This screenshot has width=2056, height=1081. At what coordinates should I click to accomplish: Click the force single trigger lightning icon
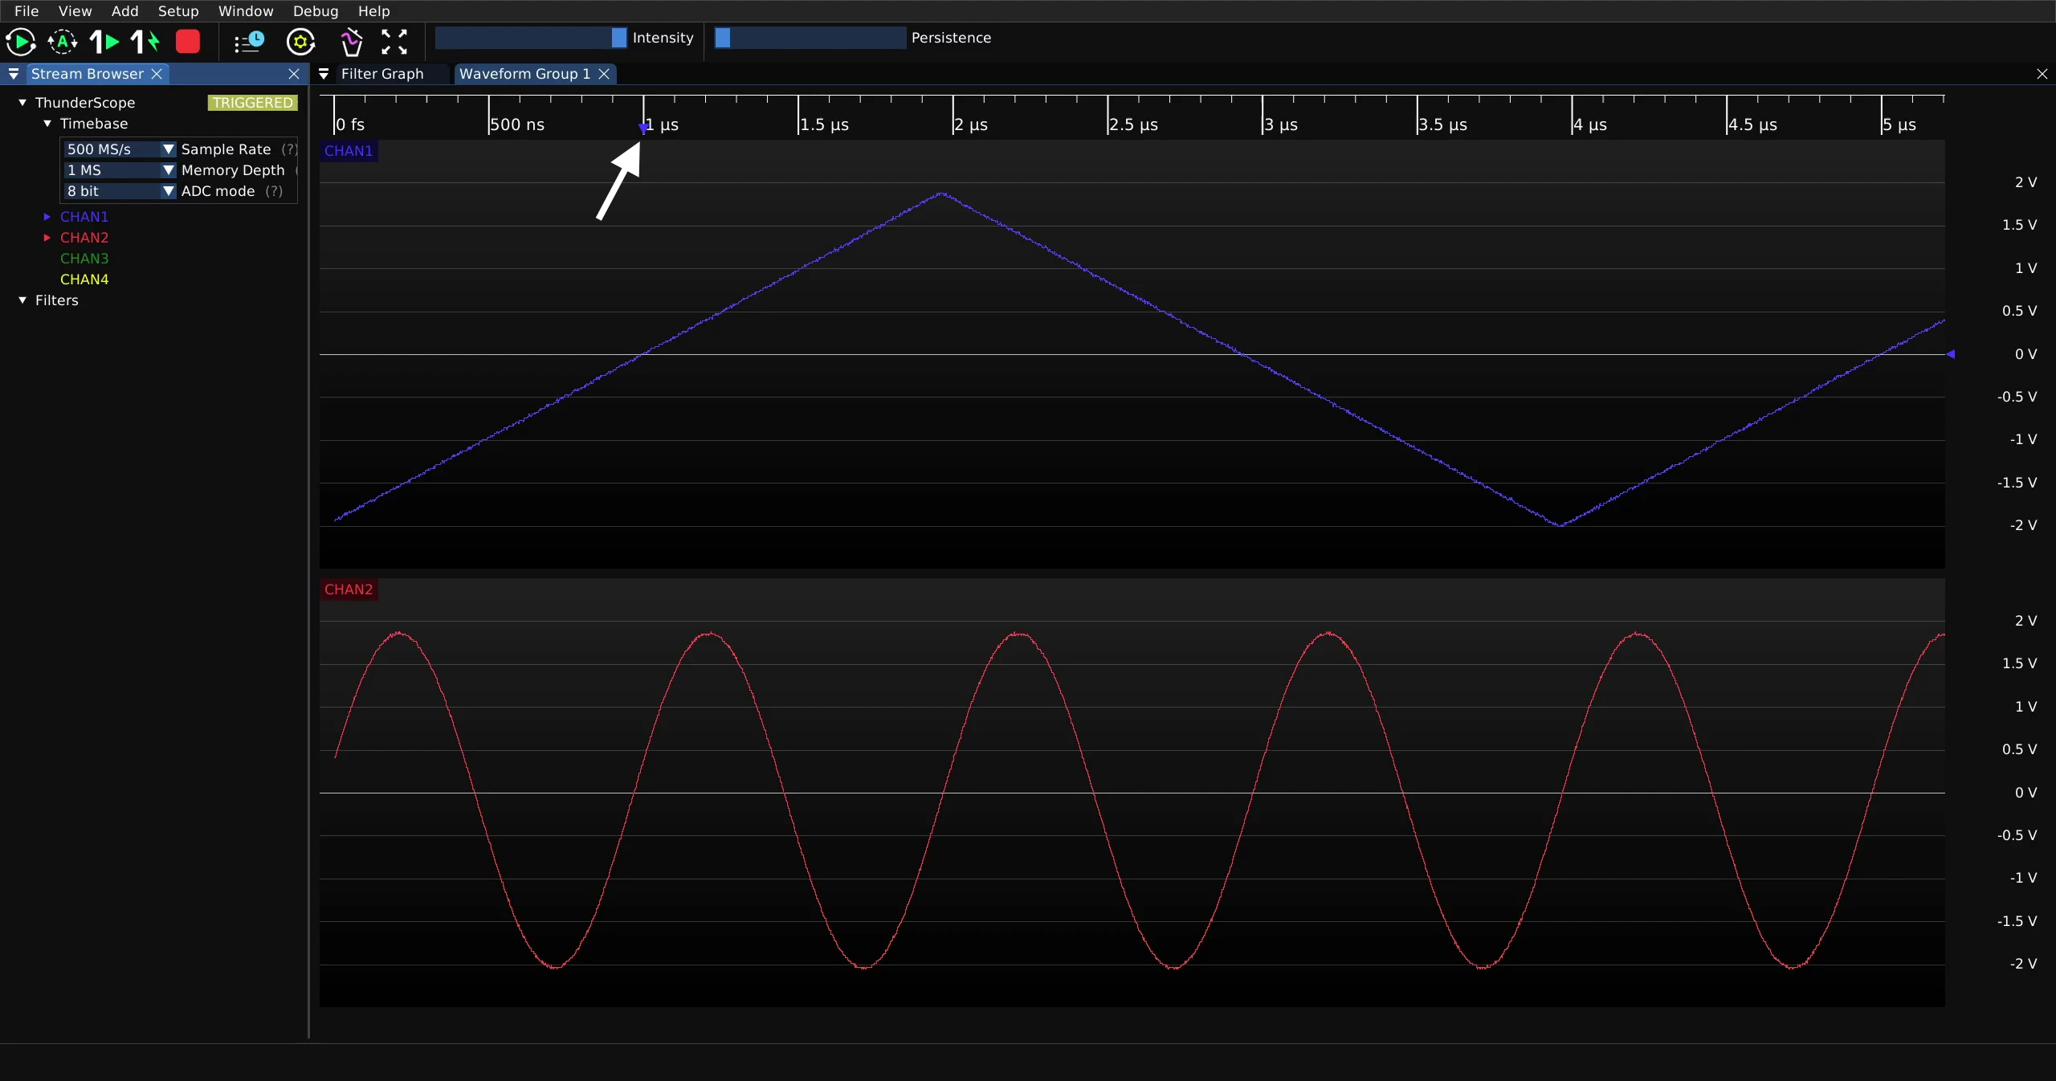(x=146, y=42)
